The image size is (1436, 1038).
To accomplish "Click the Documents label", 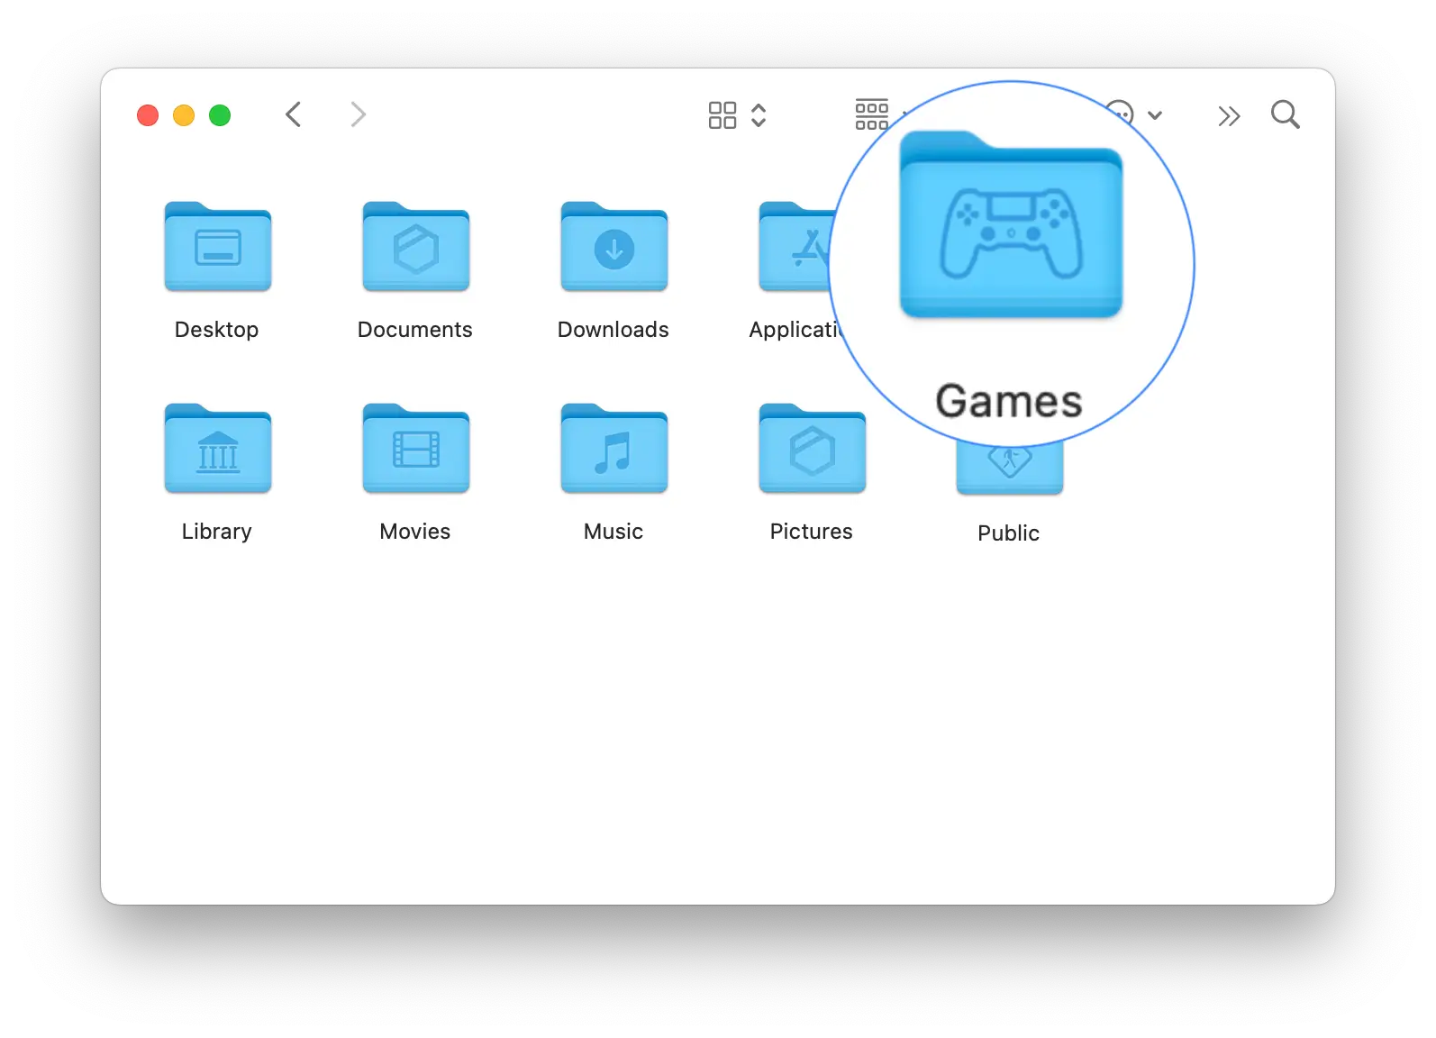I will (x=415, y=330).
